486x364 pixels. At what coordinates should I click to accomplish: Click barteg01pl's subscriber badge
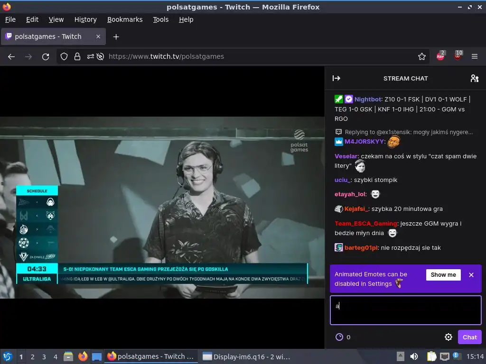pyautogui.click(x=339, y=247)
